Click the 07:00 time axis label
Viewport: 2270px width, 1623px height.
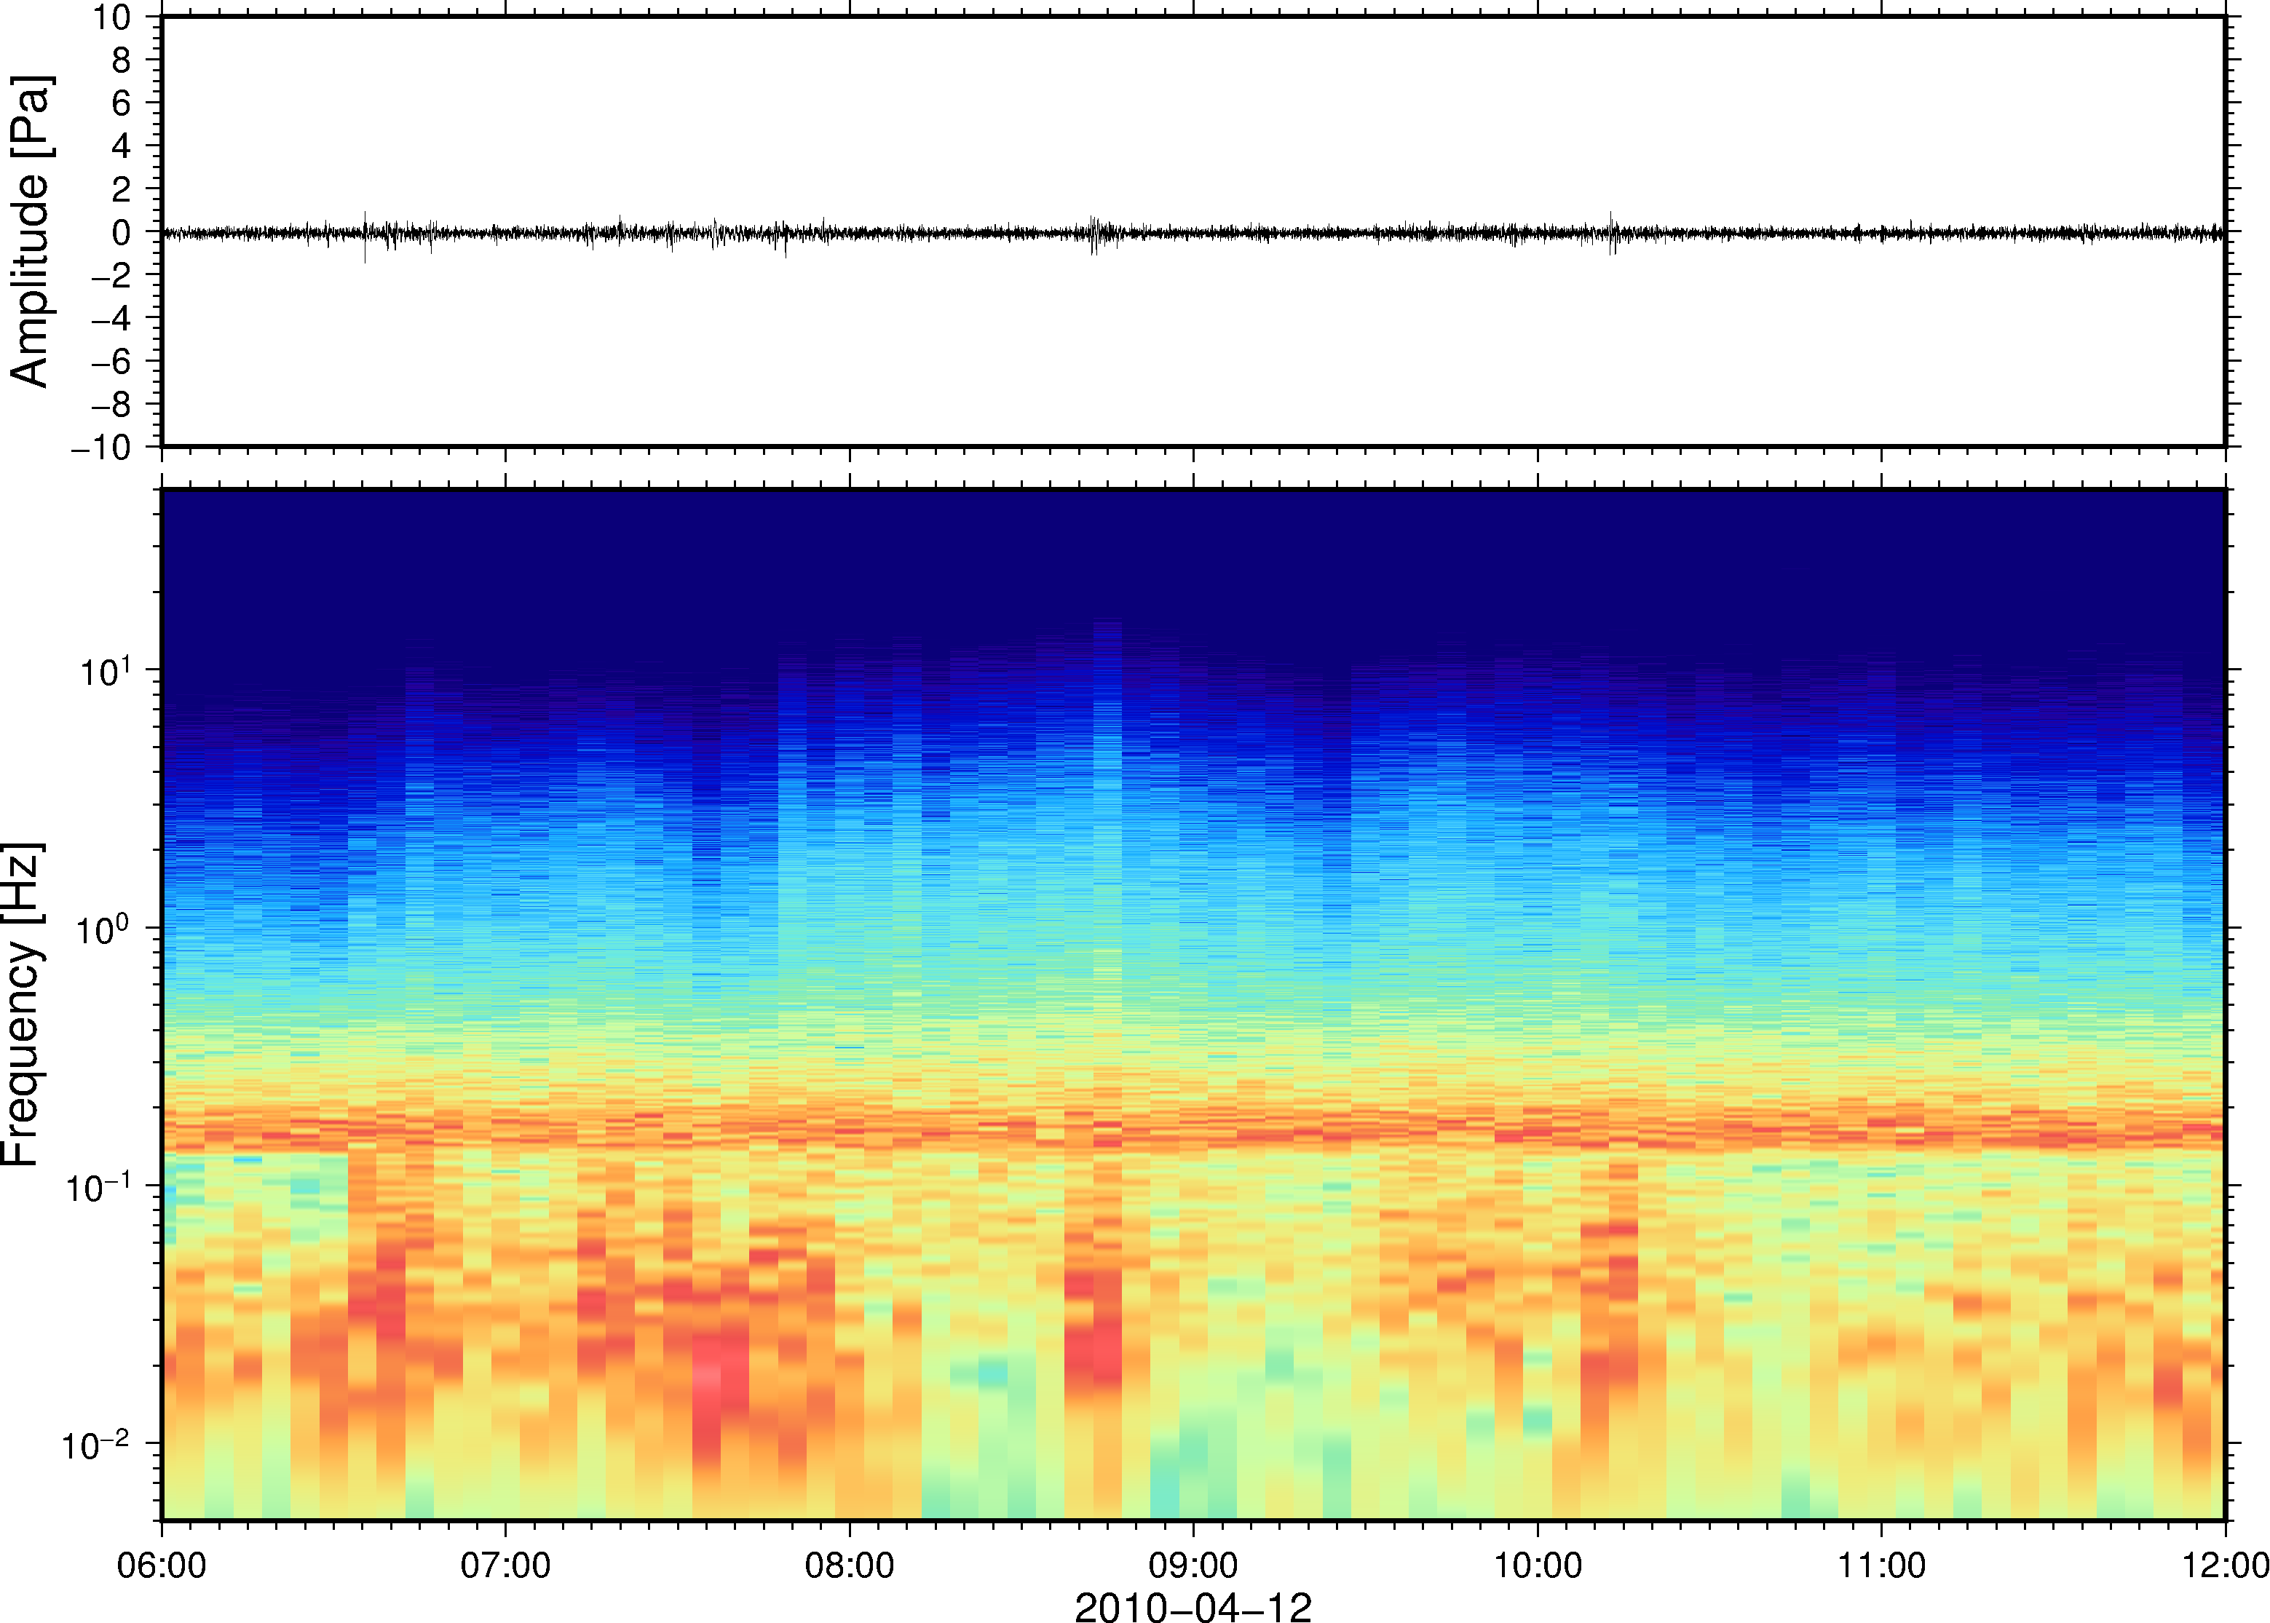pyautogui.click(x=505, y=1565)
